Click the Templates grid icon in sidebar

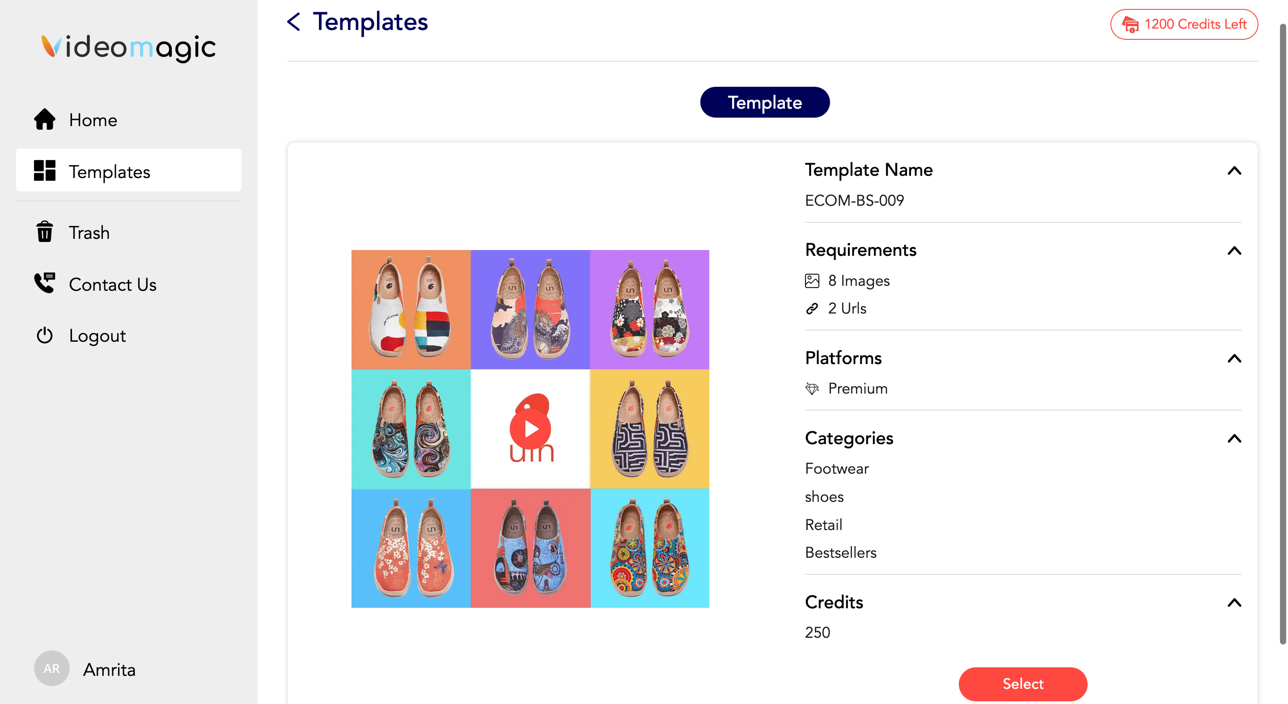point(45,170)
